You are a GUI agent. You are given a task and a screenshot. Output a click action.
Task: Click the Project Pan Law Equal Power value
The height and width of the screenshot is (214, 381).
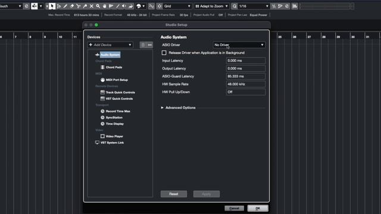[258, 15]
